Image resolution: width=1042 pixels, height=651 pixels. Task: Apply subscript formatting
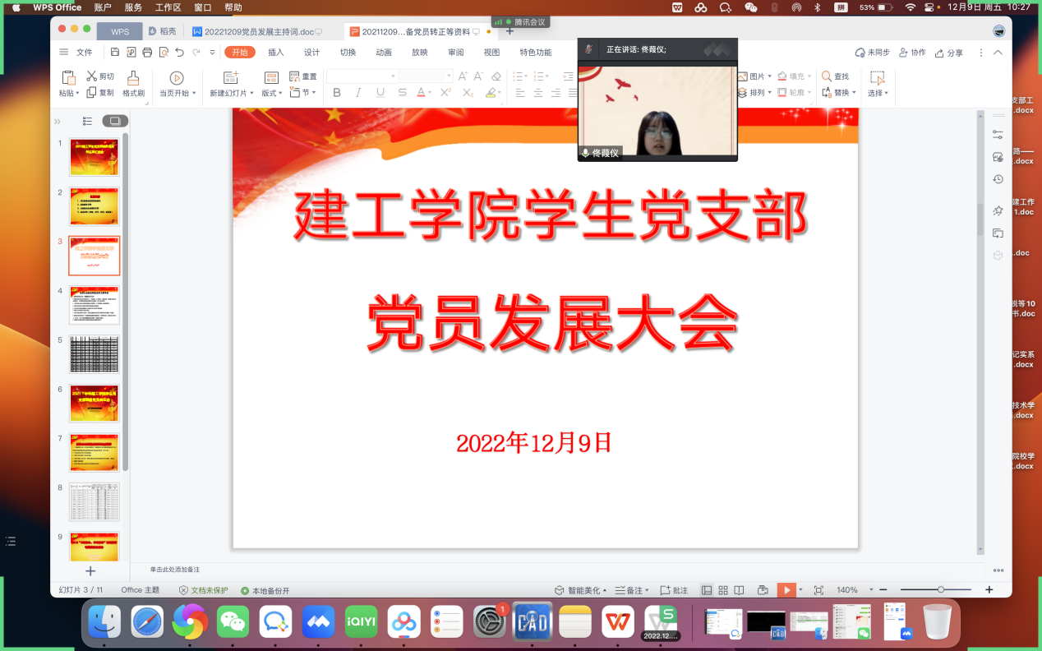pos(468,93)
